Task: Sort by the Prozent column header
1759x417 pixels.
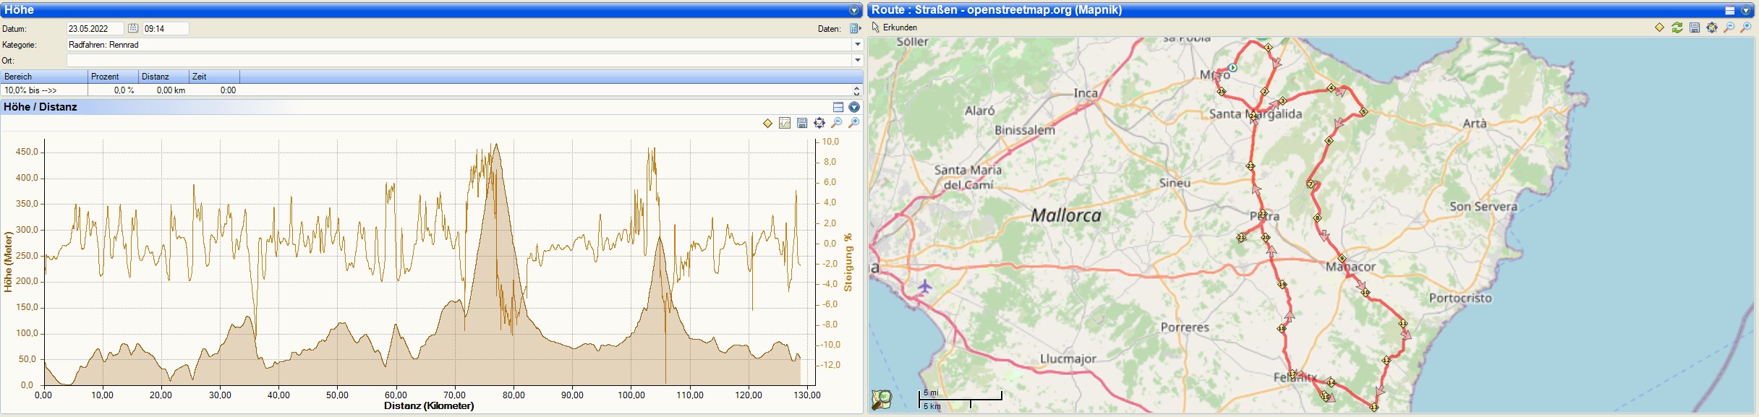Action: point(113,77)
